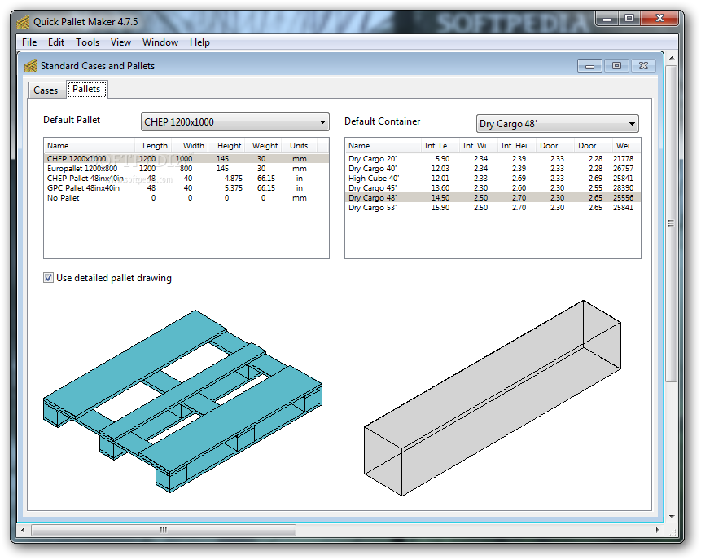This screenshot has width=701, height=560.
Task: Select the Dry Cargo 53' container row
Action: click(x=493, y=208)
